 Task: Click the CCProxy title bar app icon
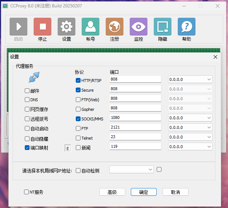[5, 6]
